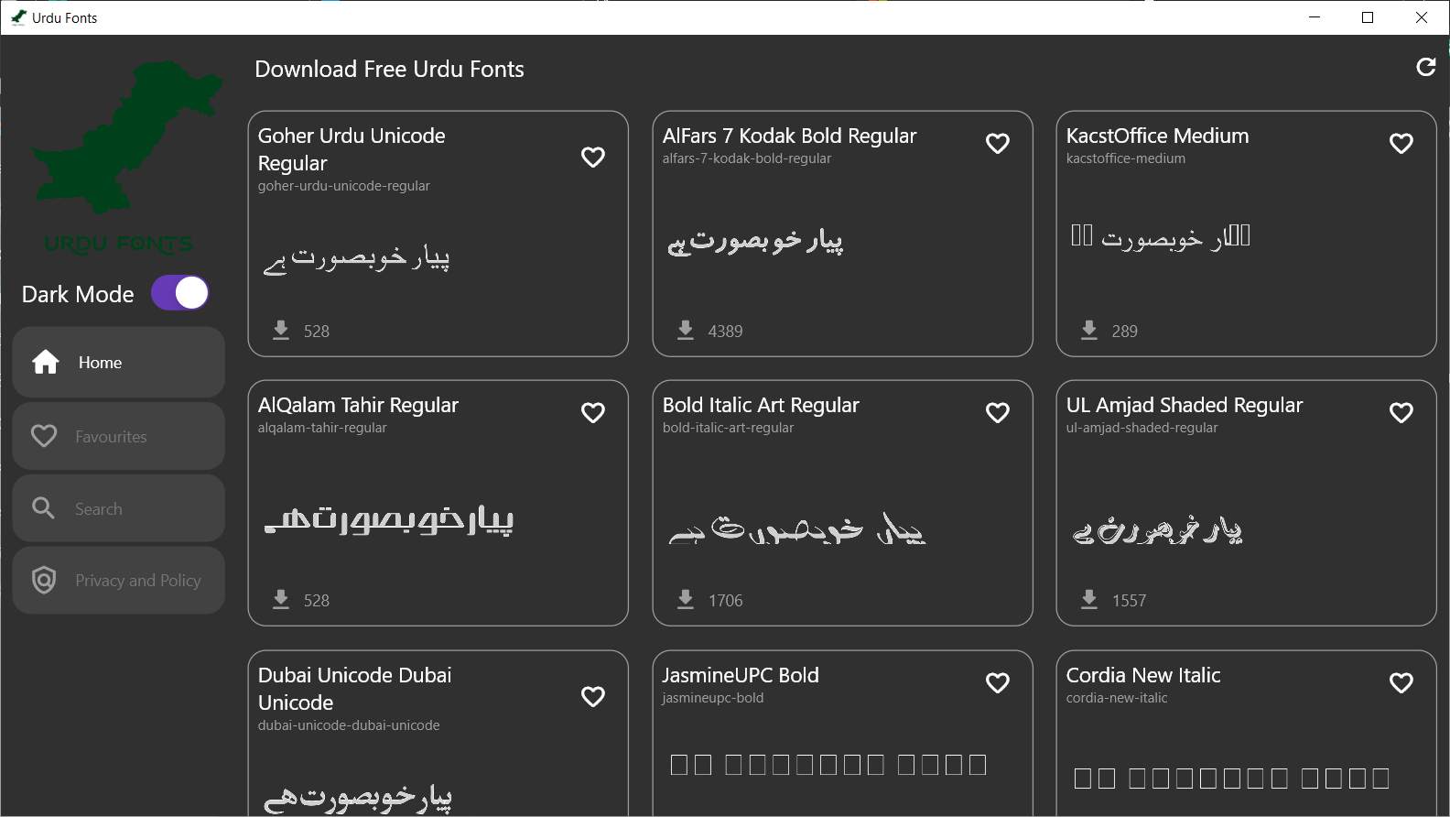Open the Search page

click(x=118, y=508)
